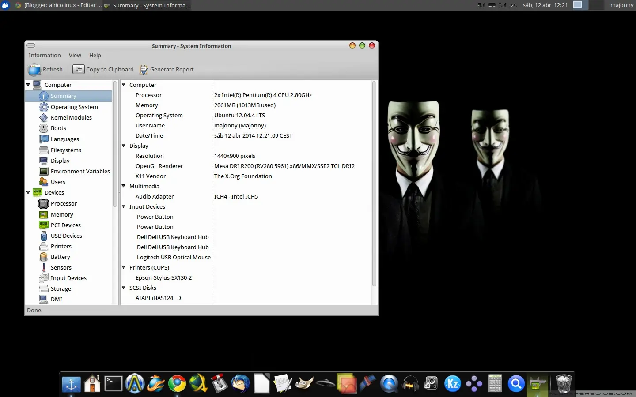Collapse the SCSI Disks section
Viewport: 636px width, 397px height.
click(124, 288)
